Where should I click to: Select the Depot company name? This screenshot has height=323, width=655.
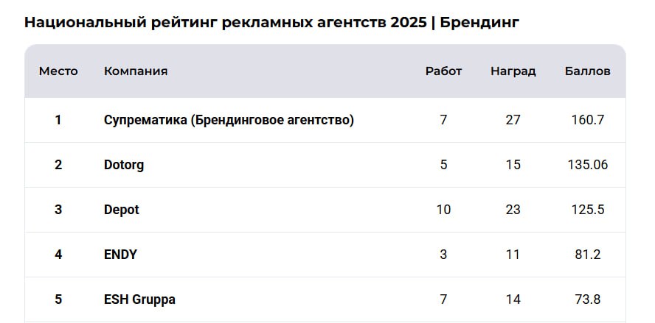coord(122,210)
